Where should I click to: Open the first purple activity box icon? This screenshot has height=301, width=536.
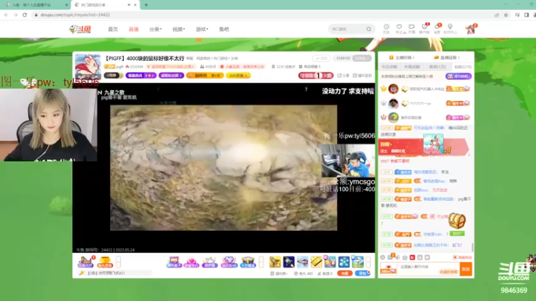click(174, 262)
